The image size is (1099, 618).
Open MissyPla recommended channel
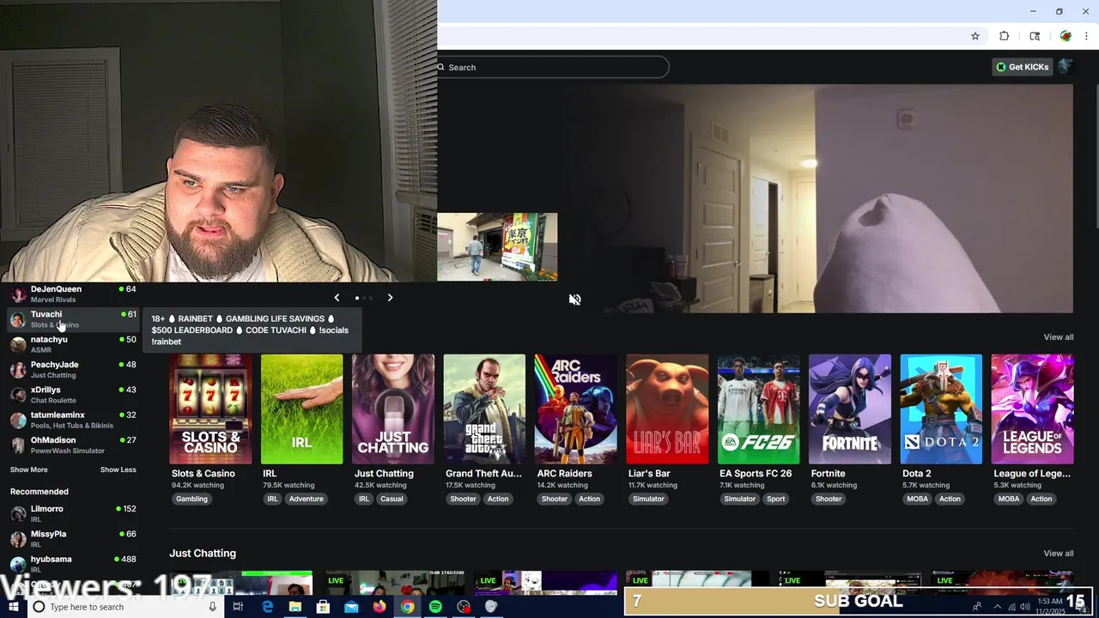pyautogui.click(x=73, y=538)
